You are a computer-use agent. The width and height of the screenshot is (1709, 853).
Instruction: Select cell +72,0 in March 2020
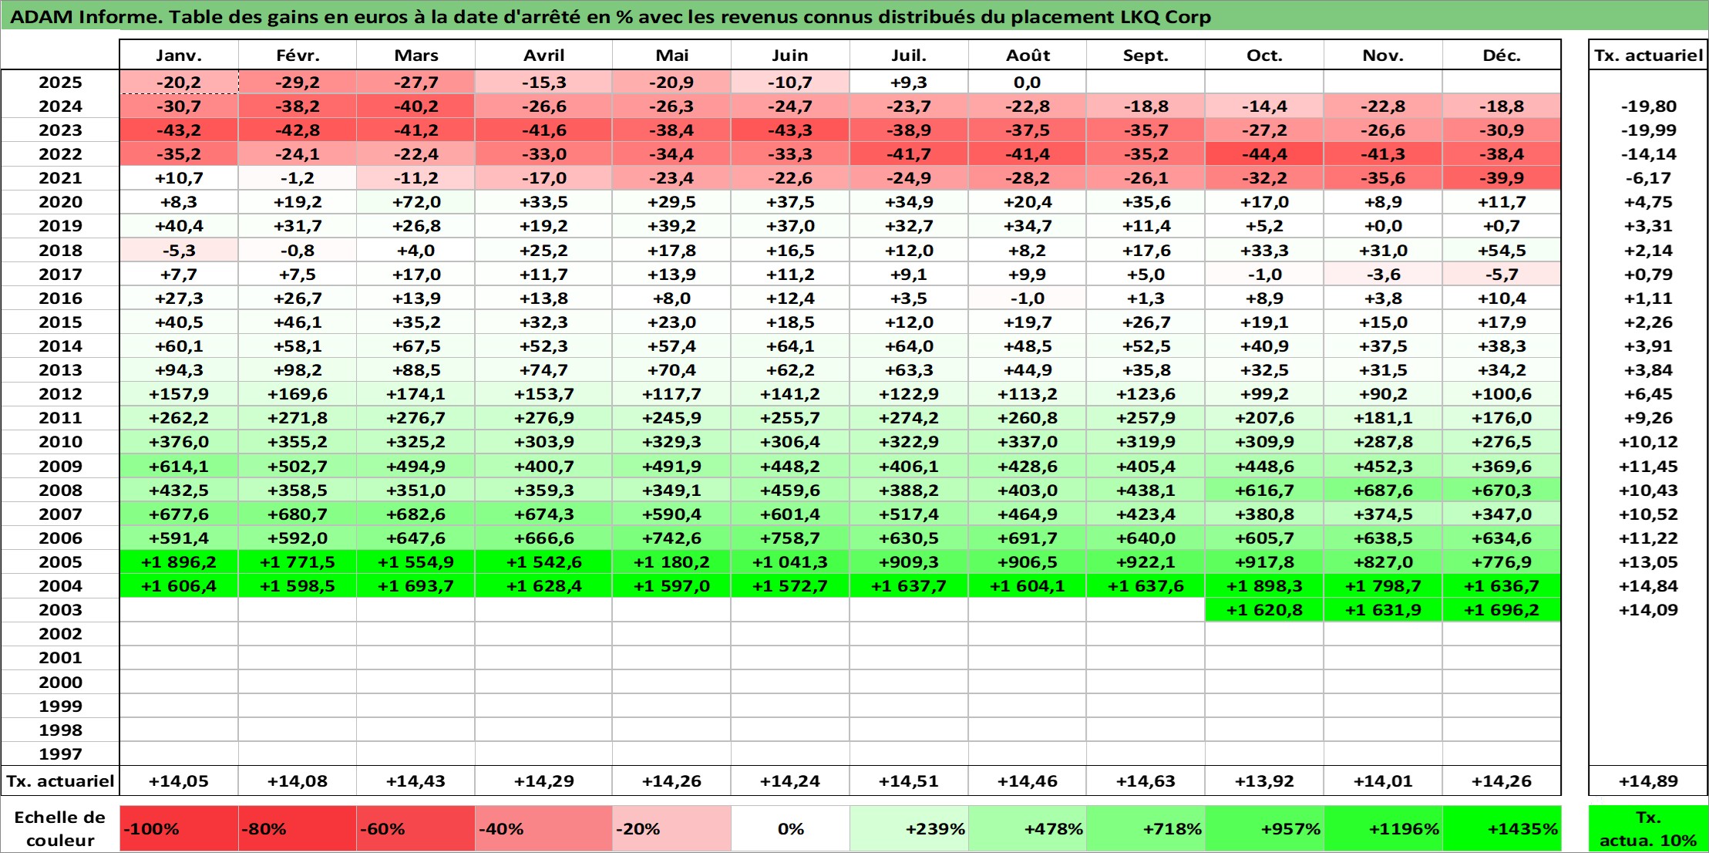(x=415, y=202)
